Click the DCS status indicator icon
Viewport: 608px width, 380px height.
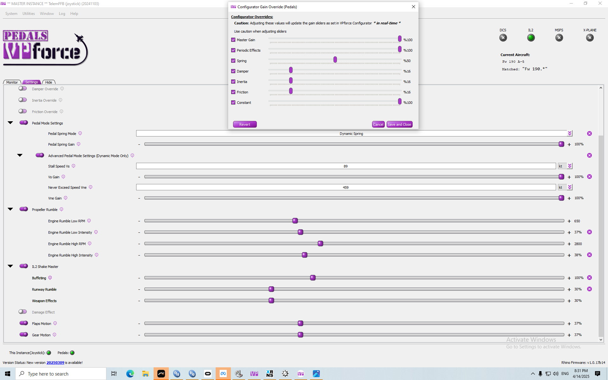coord(503,38)
